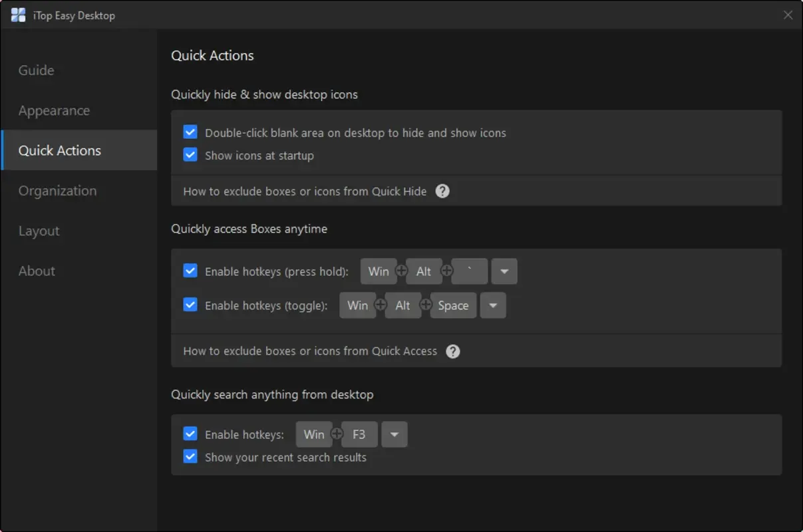Select the Win key in press-hold hotkey combo
Image resolution: width=803 pixels, height=532 pixels.
379,271
